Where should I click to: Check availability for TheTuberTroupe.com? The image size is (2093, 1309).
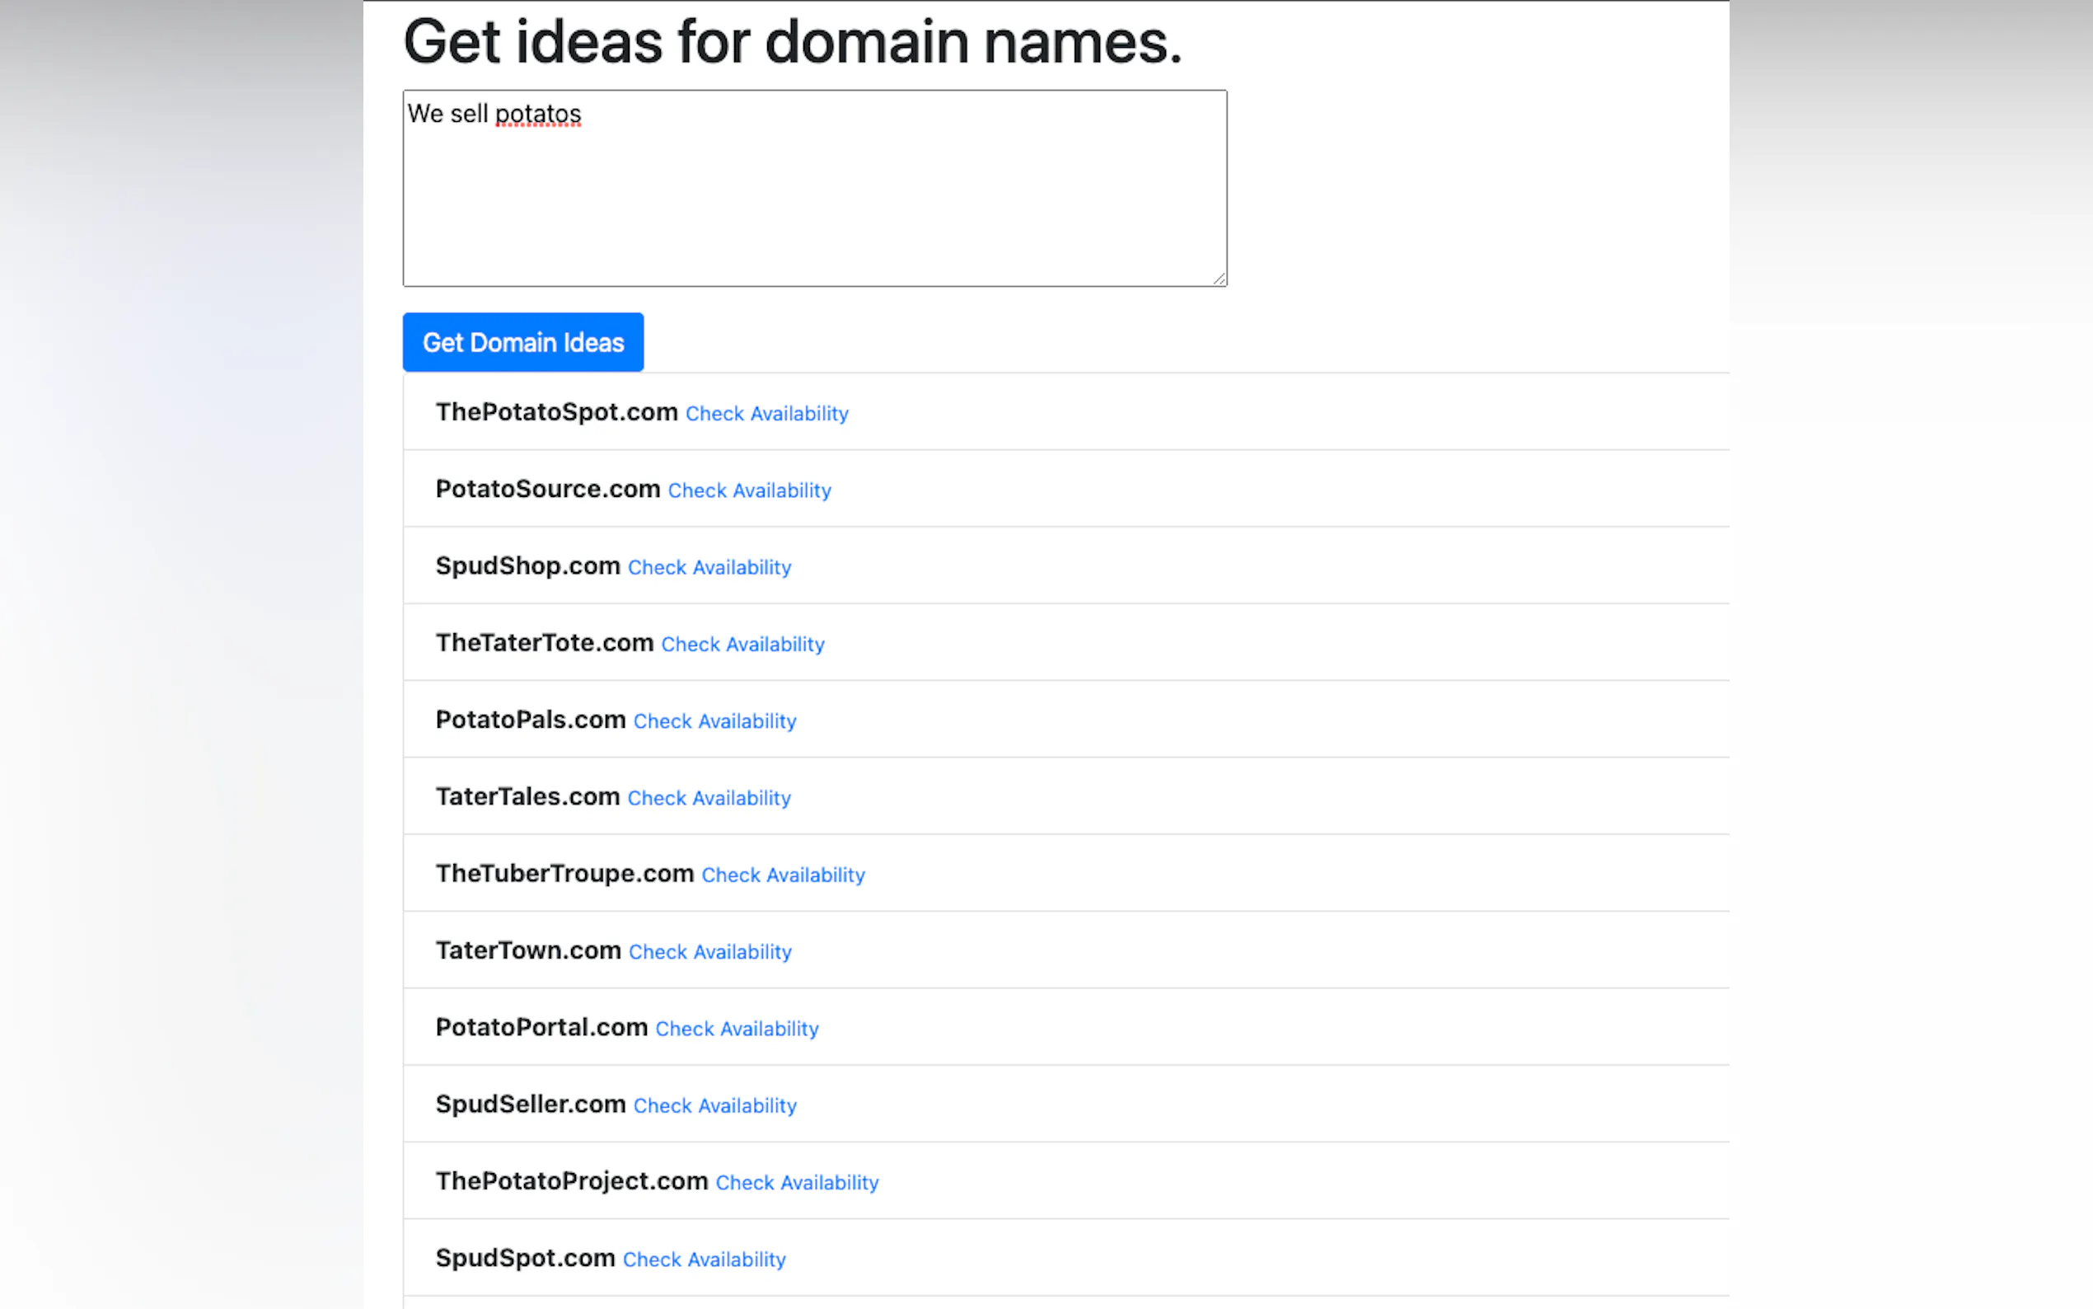tap(783, 875)
